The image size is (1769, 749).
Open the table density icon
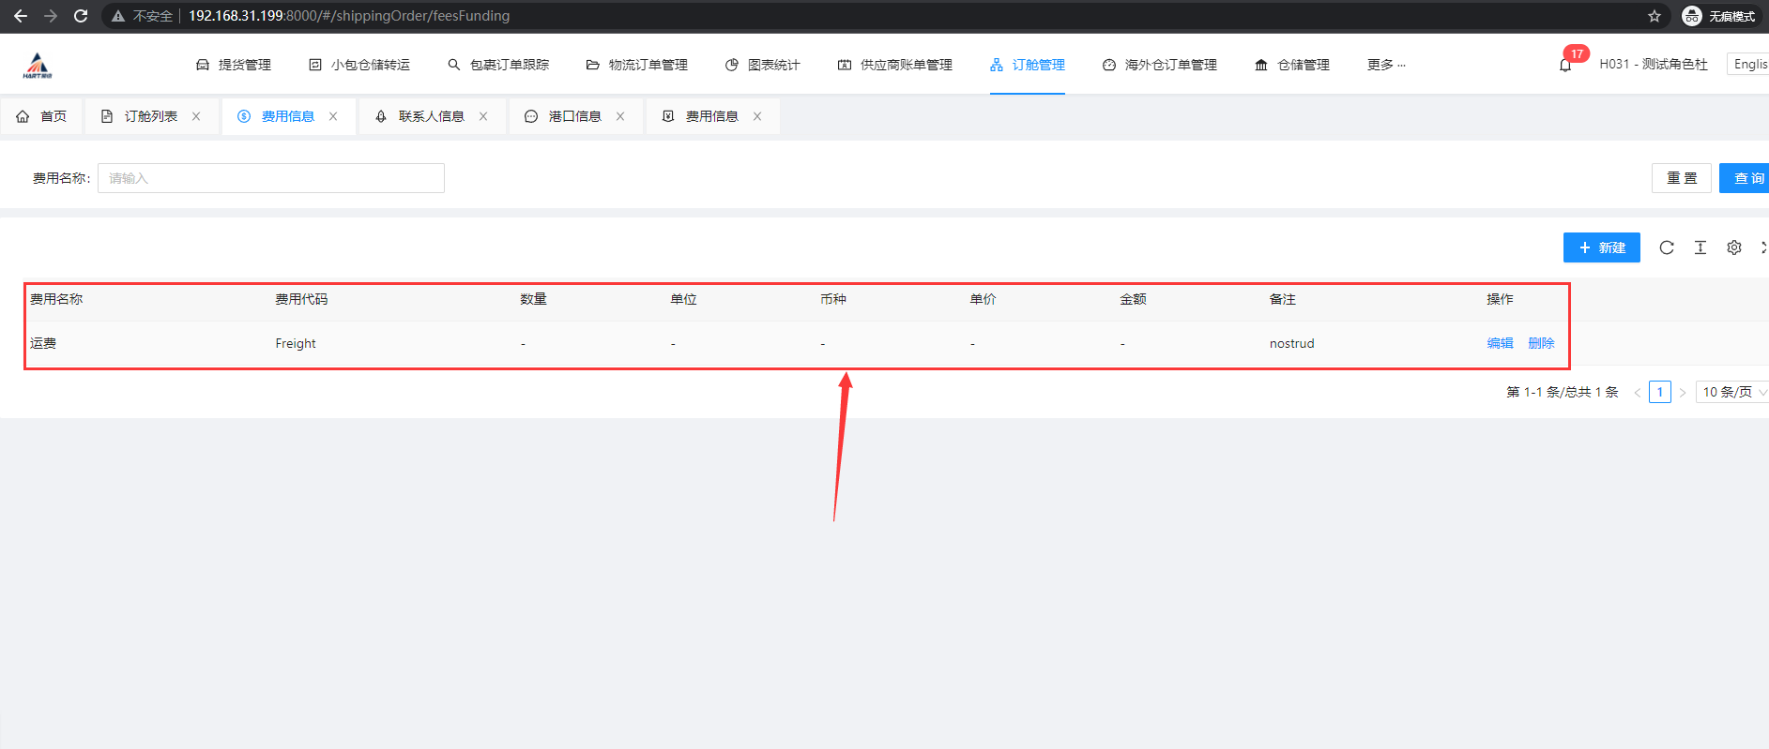(x=1700, y=247)
